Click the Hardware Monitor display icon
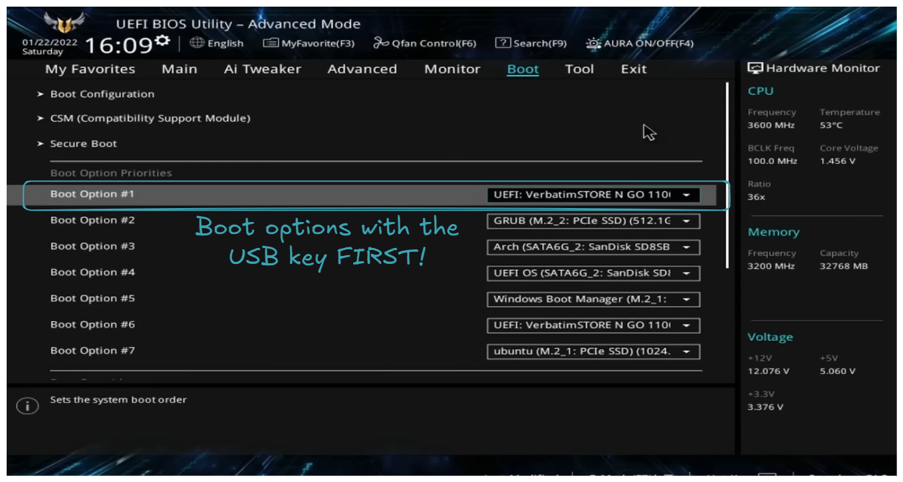This screenshot has height=482, width=903. click(755, 68)
